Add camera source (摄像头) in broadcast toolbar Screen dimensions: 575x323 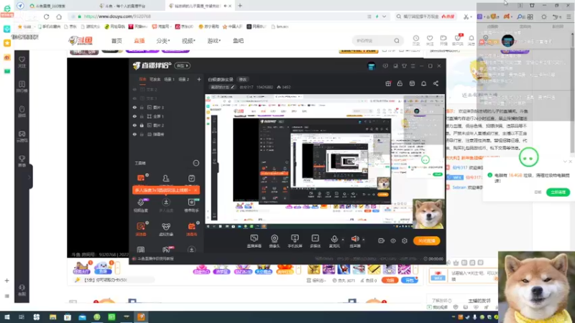[x=275, y=240]
